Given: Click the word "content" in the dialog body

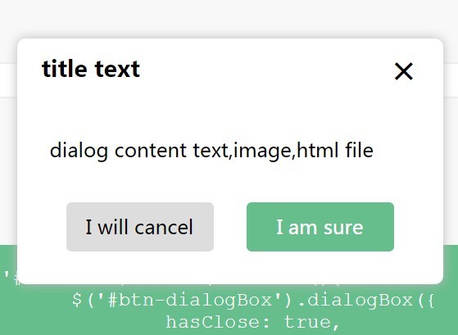Looking at the screenshot, I should [x=151, y=151].
